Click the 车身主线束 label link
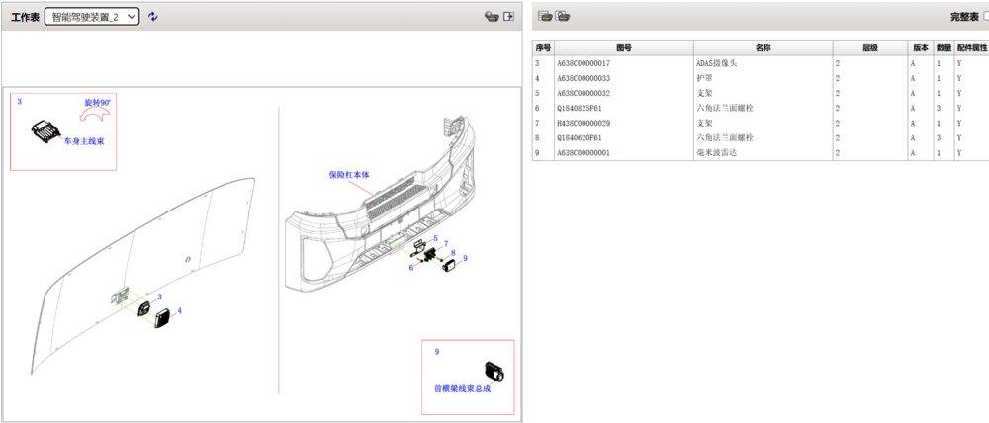 [x=84, y=142]
